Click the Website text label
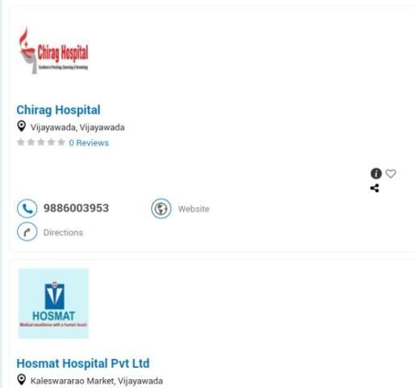 pos(194,209)
